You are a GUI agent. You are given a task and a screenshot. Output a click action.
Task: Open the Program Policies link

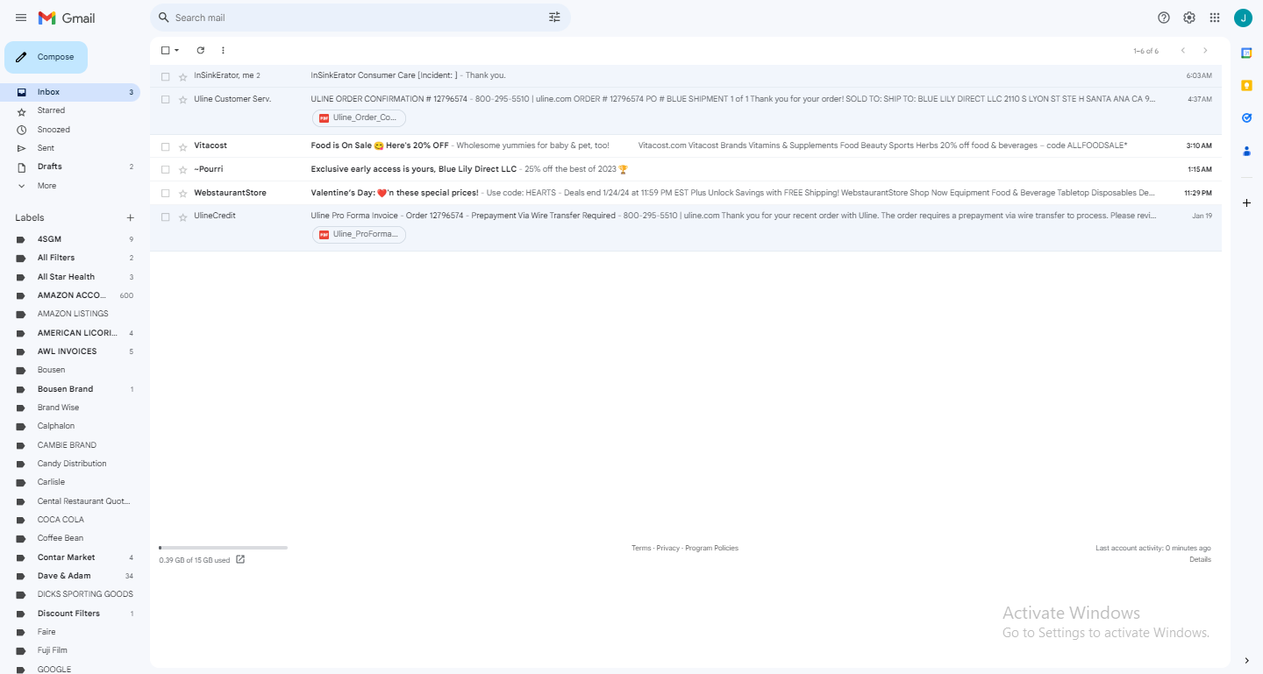tap(711, 549)
